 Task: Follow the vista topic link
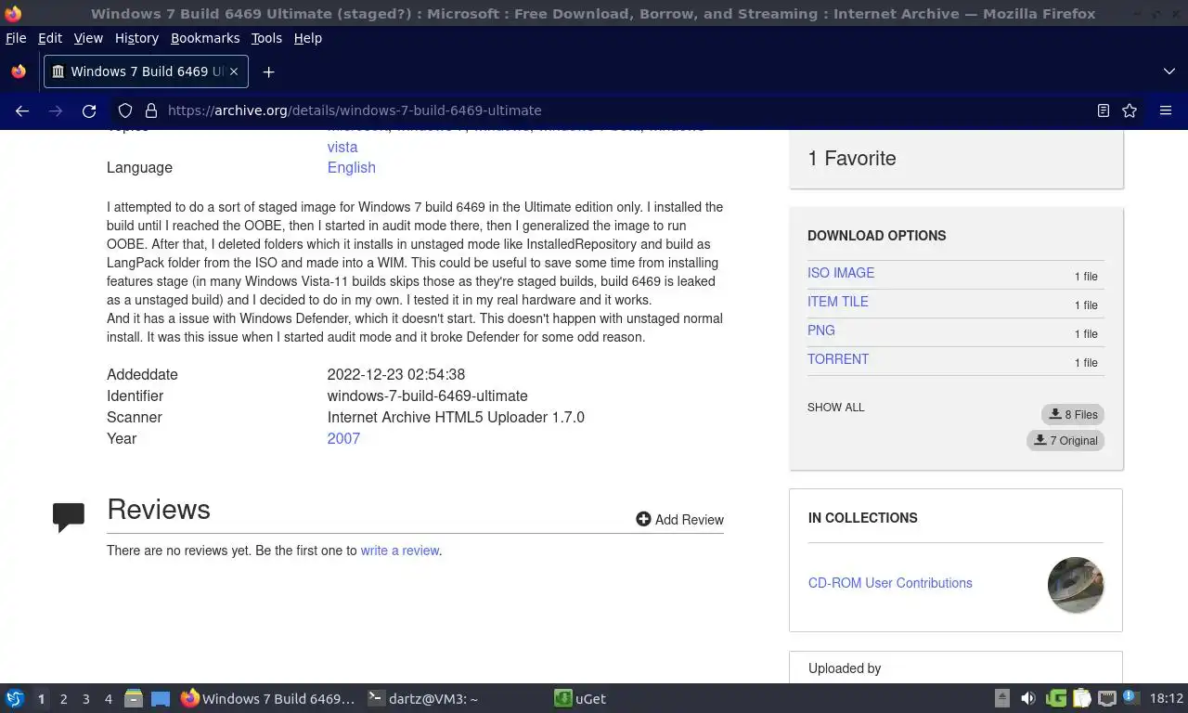[x=342, y=148]
